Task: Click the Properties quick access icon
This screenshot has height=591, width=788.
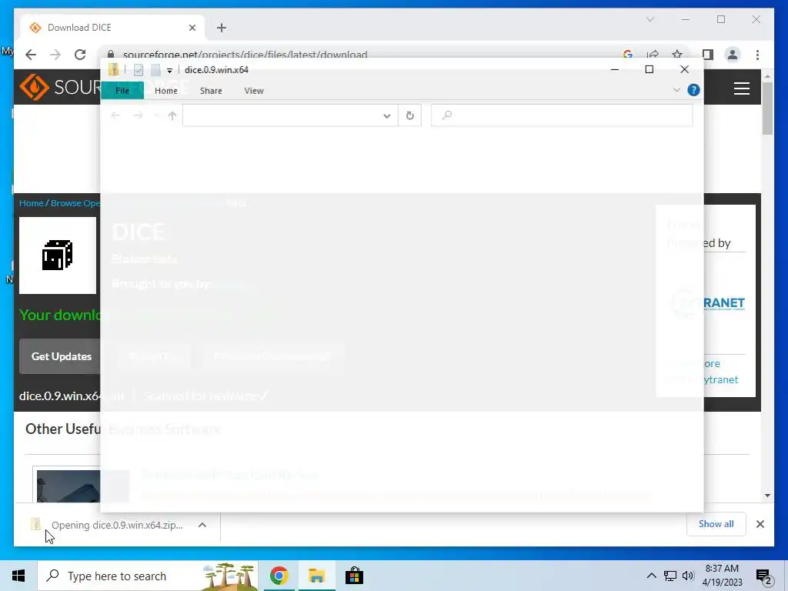Action: click(x=139, y=70)
